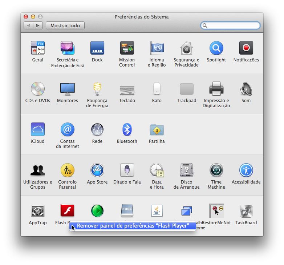Open Controlo Parental pane
Viewport: 284px width, 265px height.
click(68, 170)
